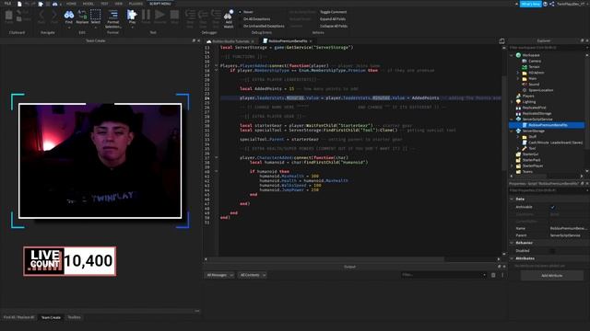590x331 pixels.
Task: Switch to the Team Create bottom tab
Action: 51,317
